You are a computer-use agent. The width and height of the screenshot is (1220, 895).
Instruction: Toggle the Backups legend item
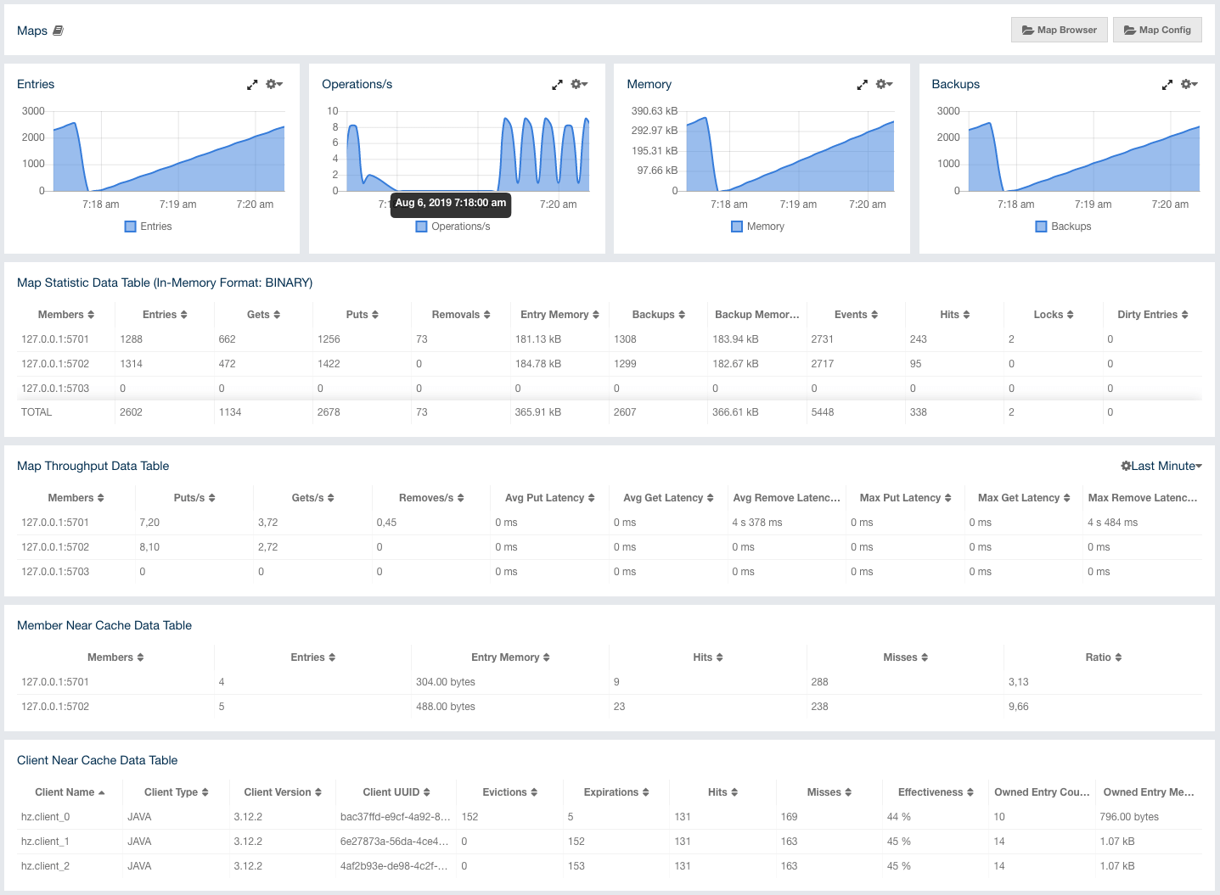[1063, 227]
